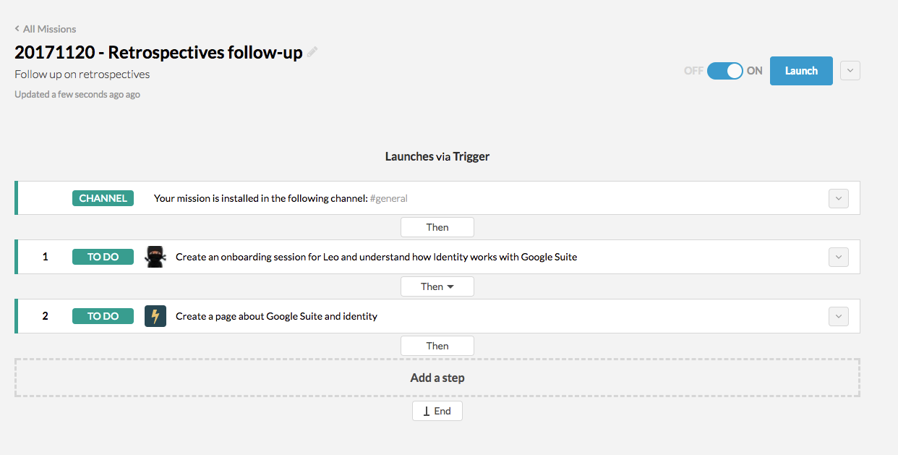Select the #general channel name
898x455 pixels.
click(394, 198)
